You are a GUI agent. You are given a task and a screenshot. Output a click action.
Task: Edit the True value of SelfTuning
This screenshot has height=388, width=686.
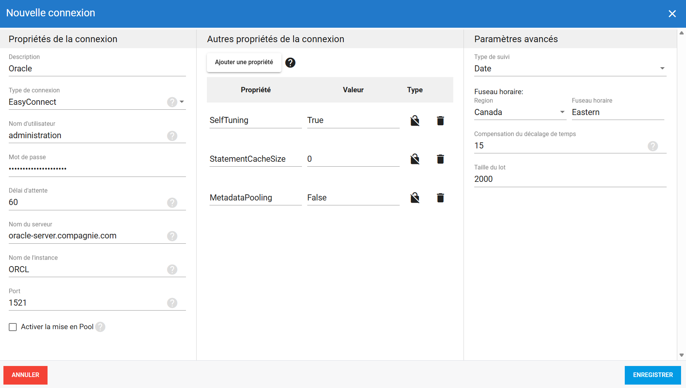tap(353, 120)
